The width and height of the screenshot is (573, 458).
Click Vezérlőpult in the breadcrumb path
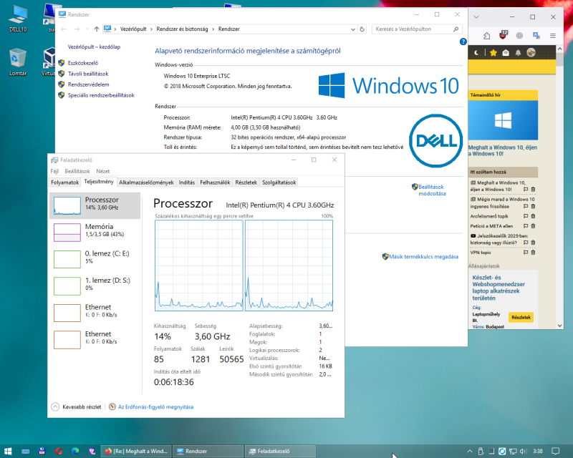[133, 29]
